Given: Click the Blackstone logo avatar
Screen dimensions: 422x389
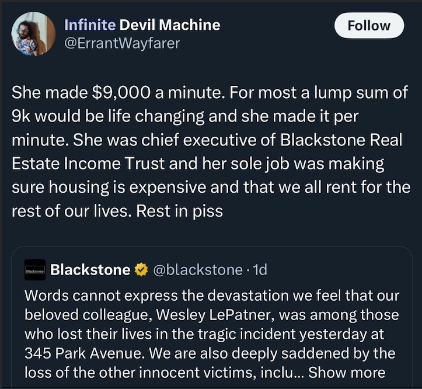Looking at the screenshot, I should pos(34,271).
